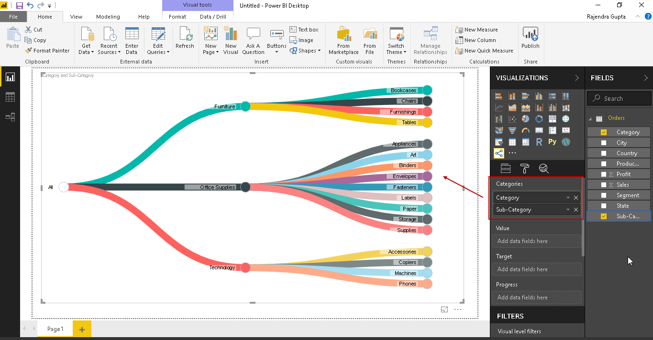
Task: Add a new page with plus button
Action: click(x=82, y=329)
